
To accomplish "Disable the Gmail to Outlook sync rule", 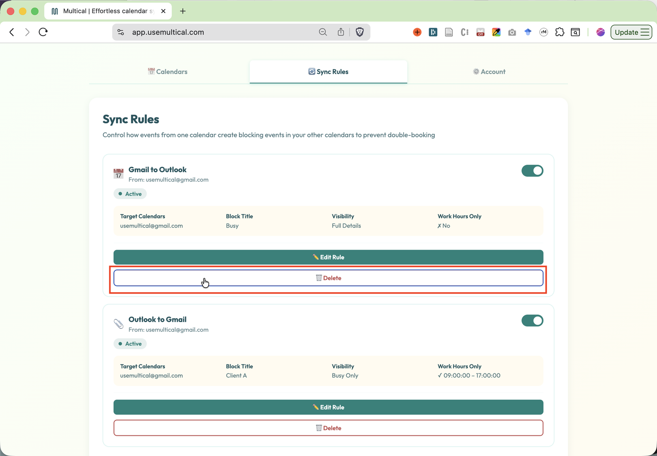I will click(532, 171).
